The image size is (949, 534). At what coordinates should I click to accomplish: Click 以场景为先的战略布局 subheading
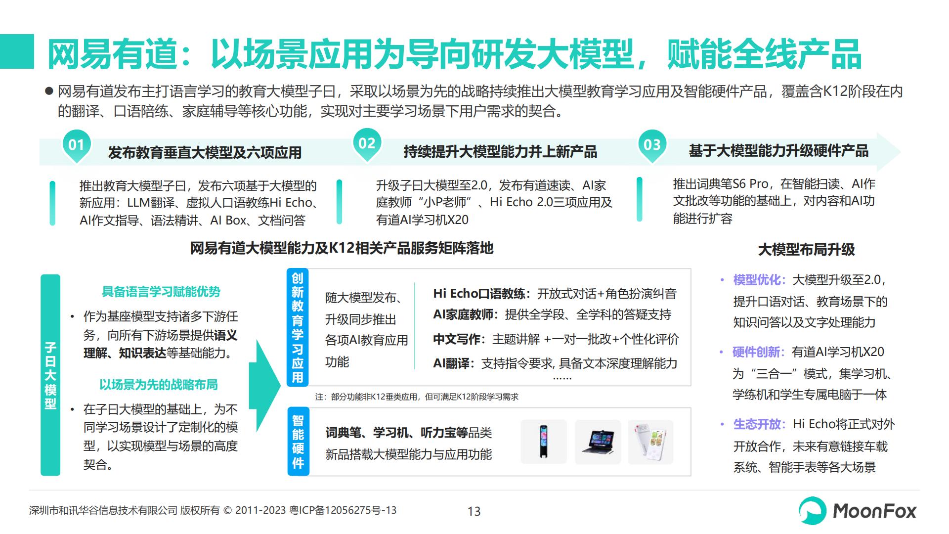tap(159, 385)
